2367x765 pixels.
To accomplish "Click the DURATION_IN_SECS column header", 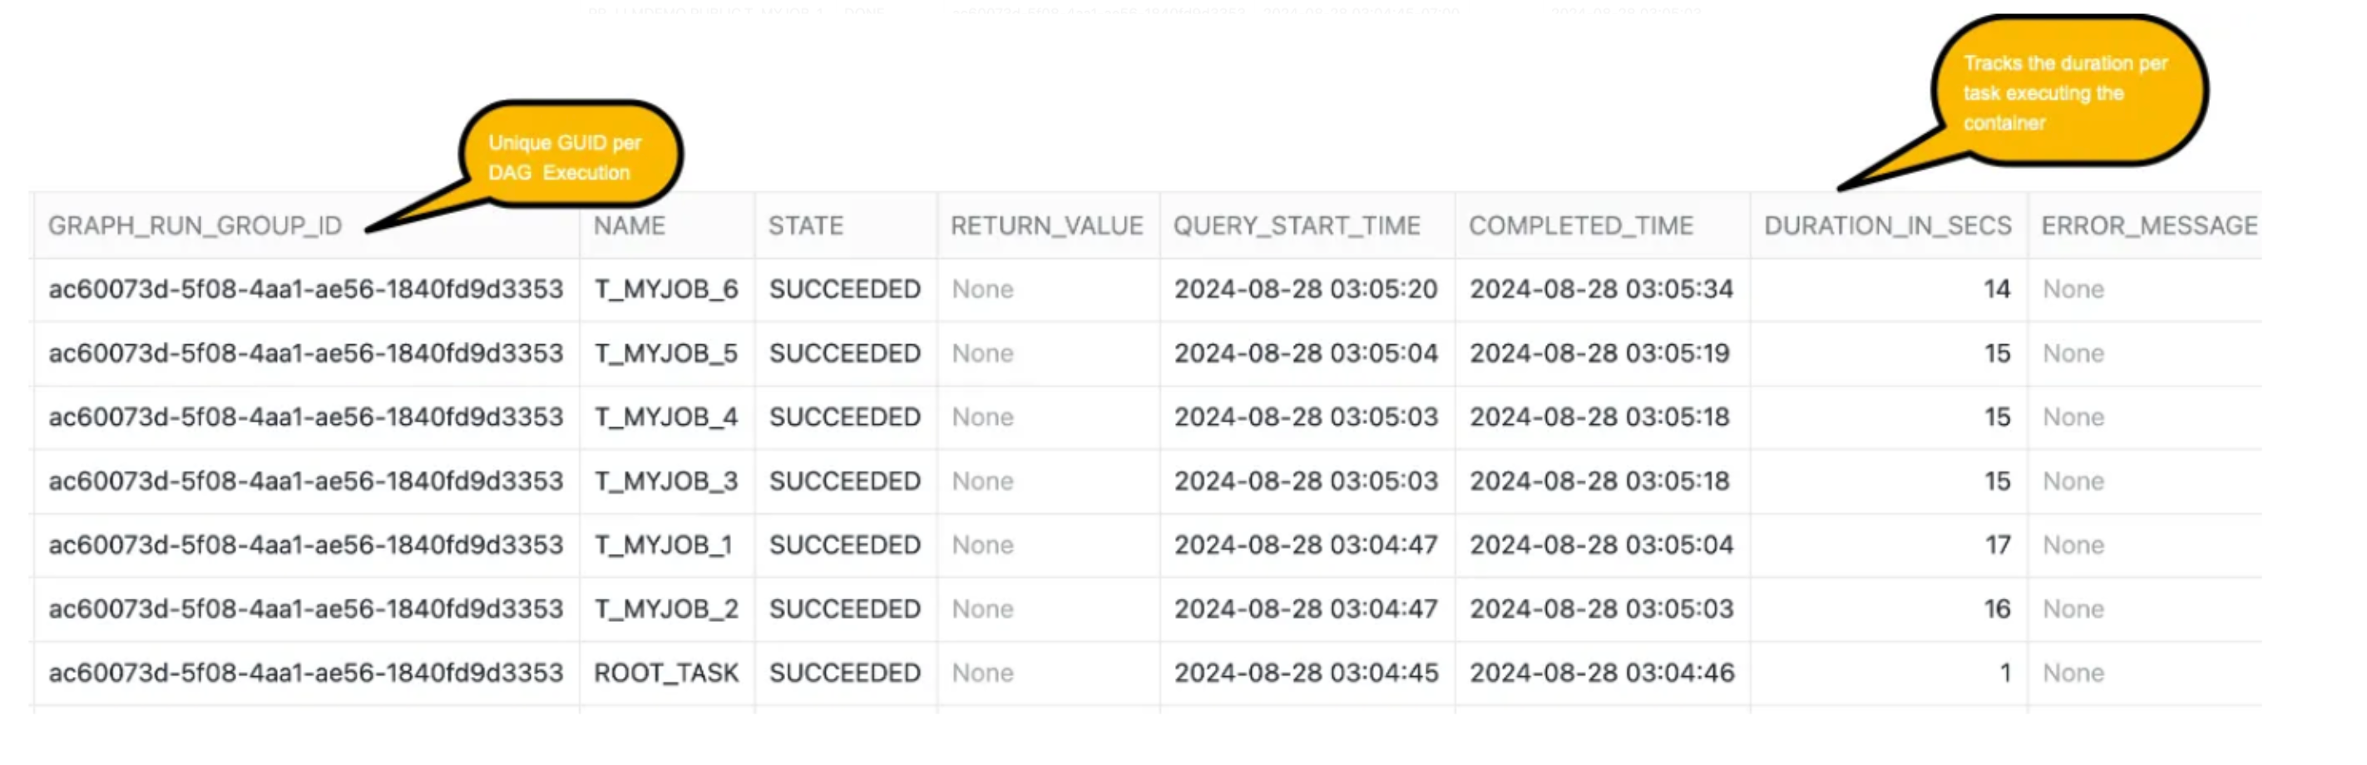I will pos(1887,226).
